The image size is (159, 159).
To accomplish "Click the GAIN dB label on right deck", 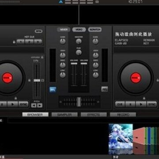I will click(x=121, y=43).
